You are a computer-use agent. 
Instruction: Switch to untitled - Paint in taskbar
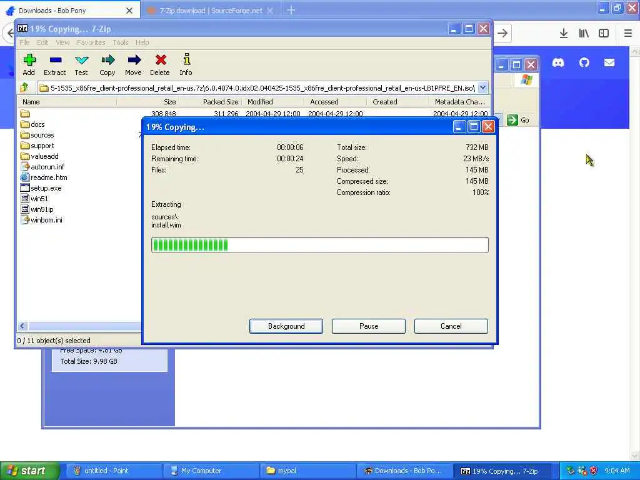[113, 471]
